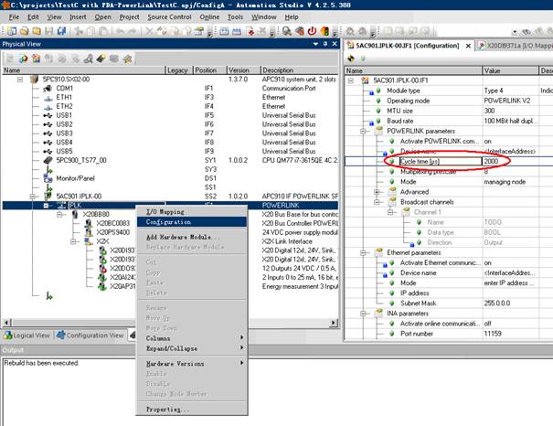This screenshot has width=553, height=426.
Task: Open Properties from the context menu
Action: click(167, 410)
